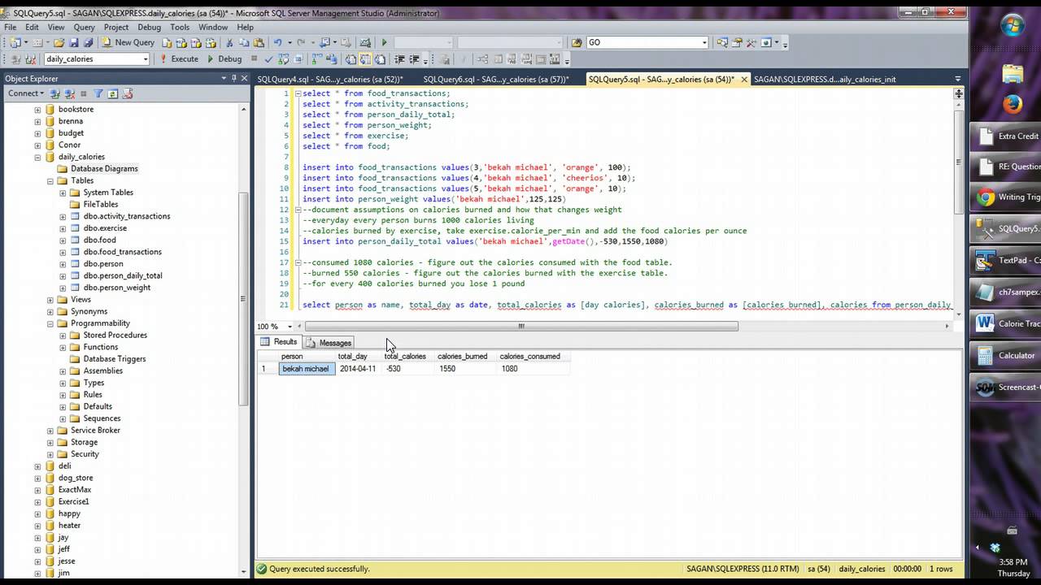Expand the dbo.food_transactions table node
Screen dimensions: 1041x585
[63, 252]
